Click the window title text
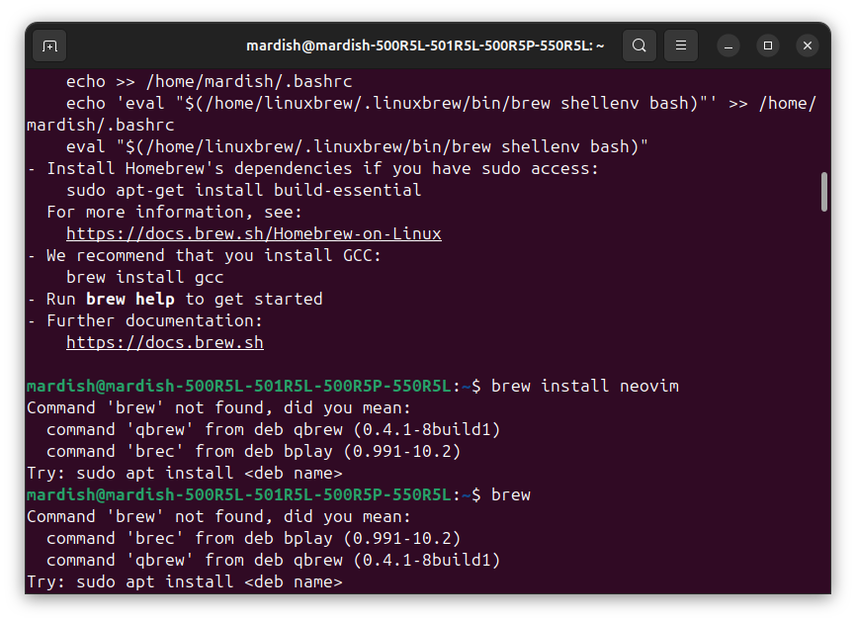Viewport: 856px width, 622px height. click(x=425, y=45)
